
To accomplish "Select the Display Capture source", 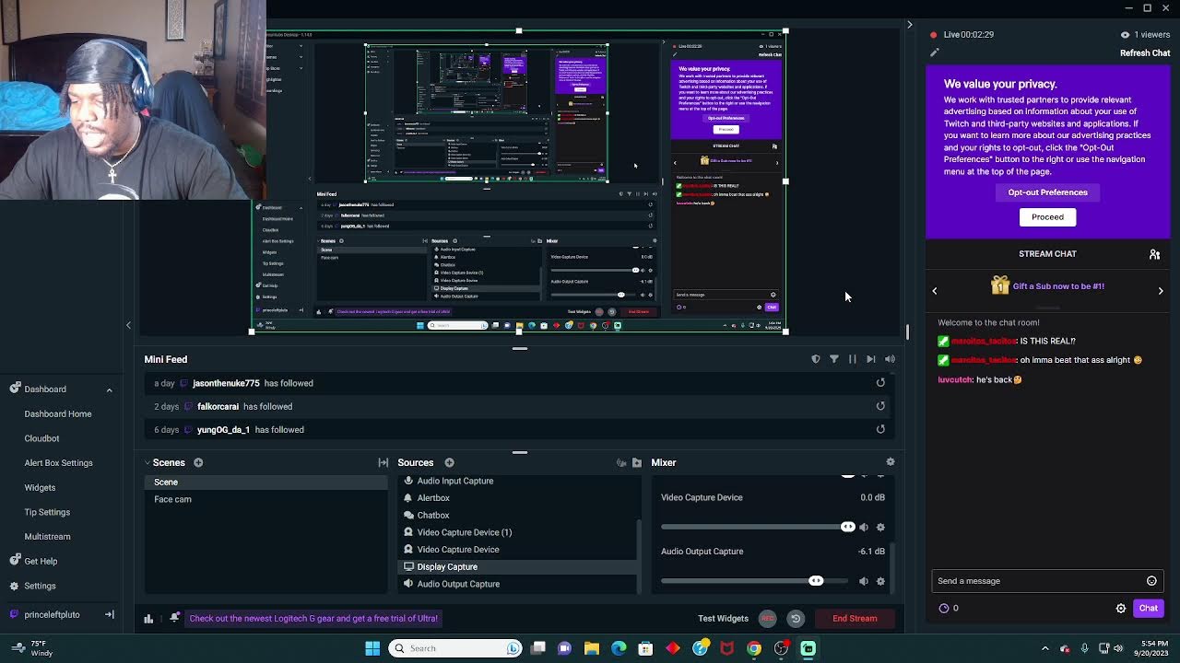I will 517,567.
